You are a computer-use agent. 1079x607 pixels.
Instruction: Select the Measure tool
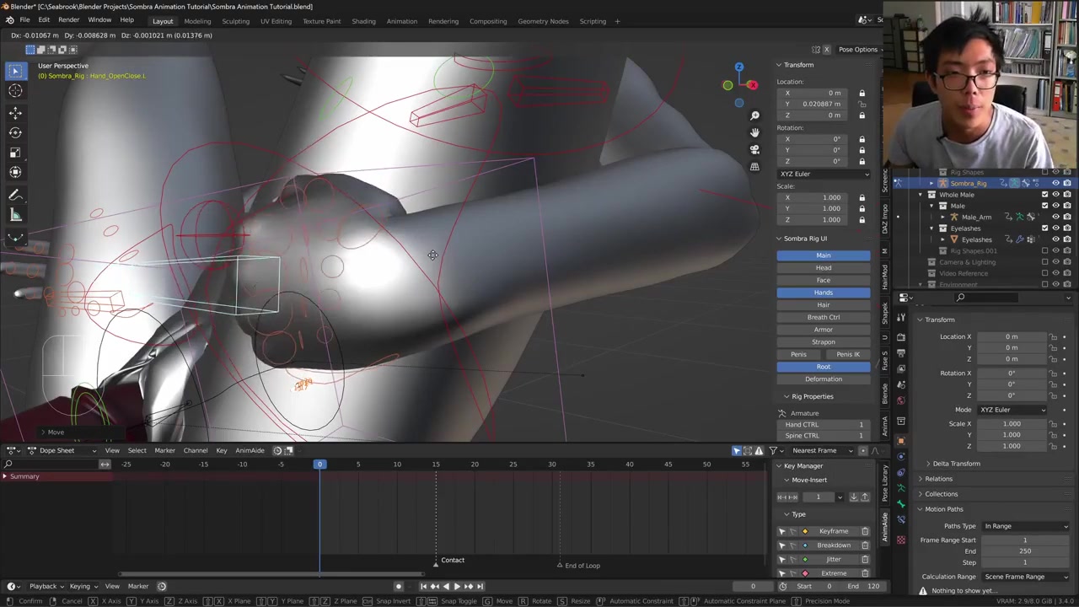coord(15,216)
